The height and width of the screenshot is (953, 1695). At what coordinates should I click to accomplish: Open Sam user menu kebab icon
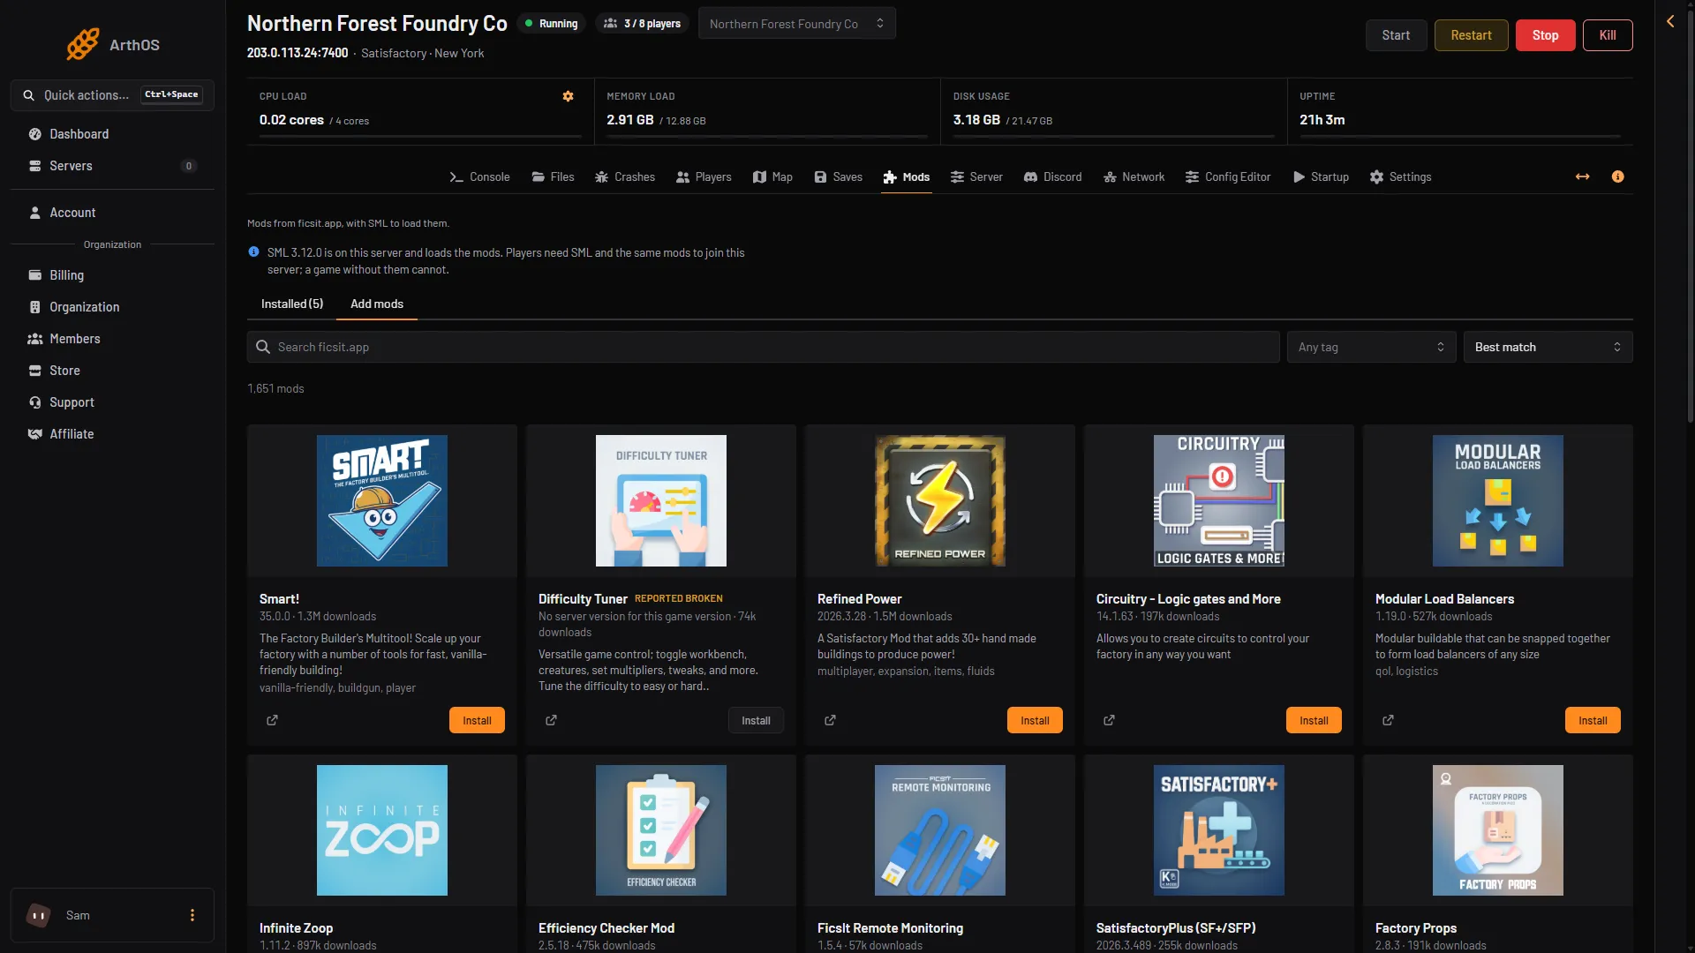pyautogui.click(x=192, y=915)
